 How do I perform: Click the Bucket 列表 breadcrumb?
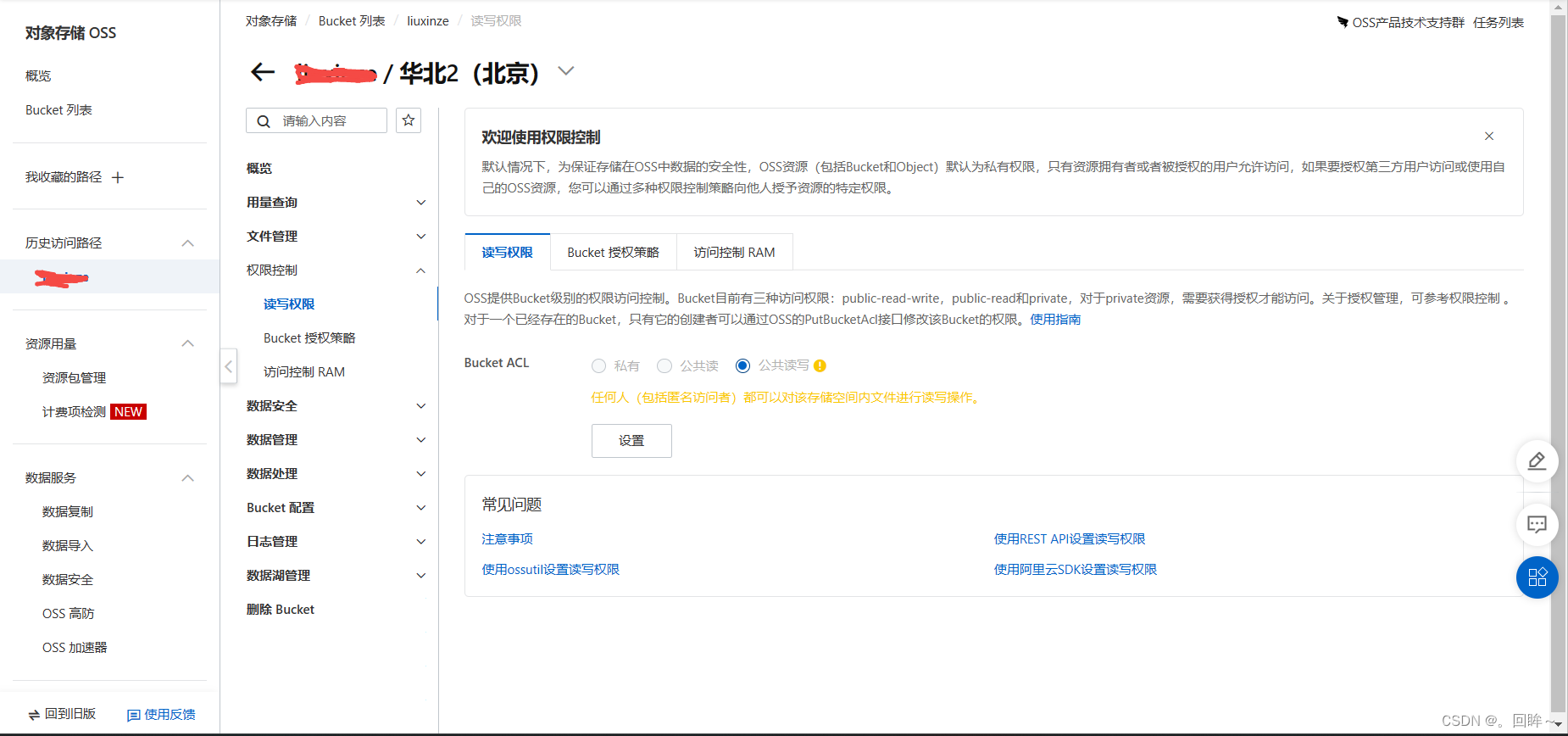[x=352, y=21]
